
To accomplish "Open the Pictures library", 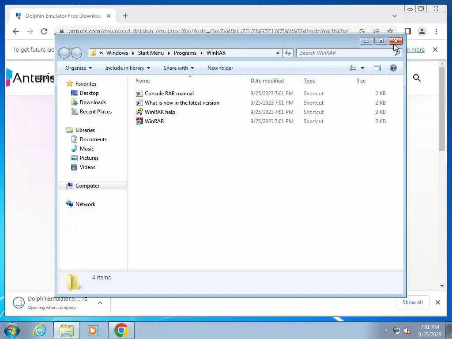I will (89, 158).
